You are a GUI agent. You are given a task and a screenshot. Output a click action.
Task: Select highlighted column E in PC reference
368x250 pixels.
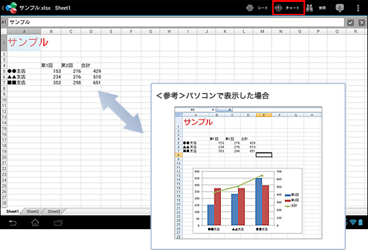[264, 115]
